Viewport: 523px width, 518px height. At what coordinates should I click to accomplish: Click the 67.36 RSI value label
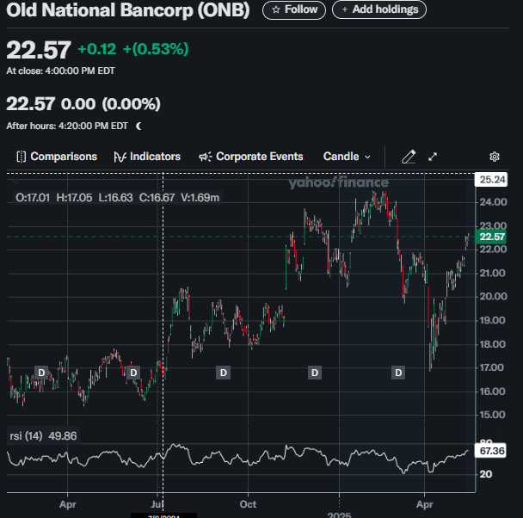[491, 451]
